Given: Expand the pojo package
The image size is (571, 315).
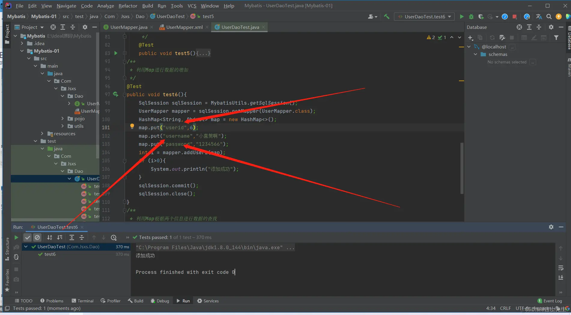Looking at the screenshot, I should pos(62,118).
